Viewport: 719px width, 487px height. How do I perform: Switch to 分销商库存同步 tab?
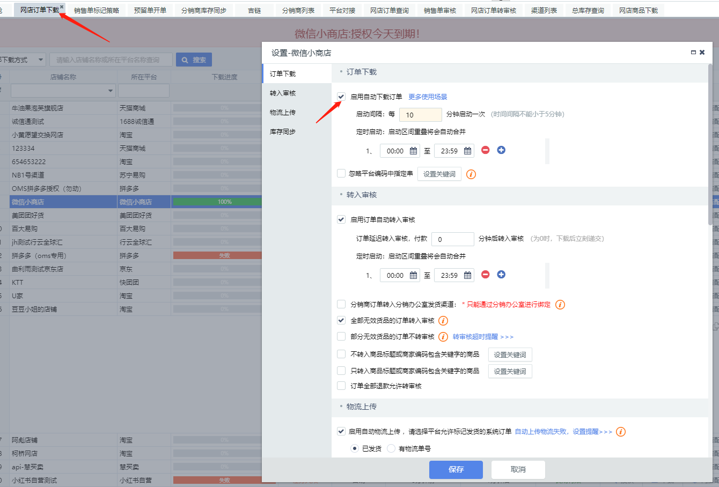(x=204, y=10)
